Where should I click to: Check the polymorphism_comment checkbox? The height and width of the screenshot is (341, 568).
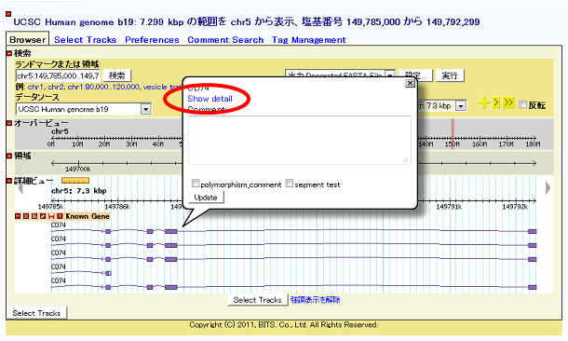pyautogui.click(x=196, y=184)
